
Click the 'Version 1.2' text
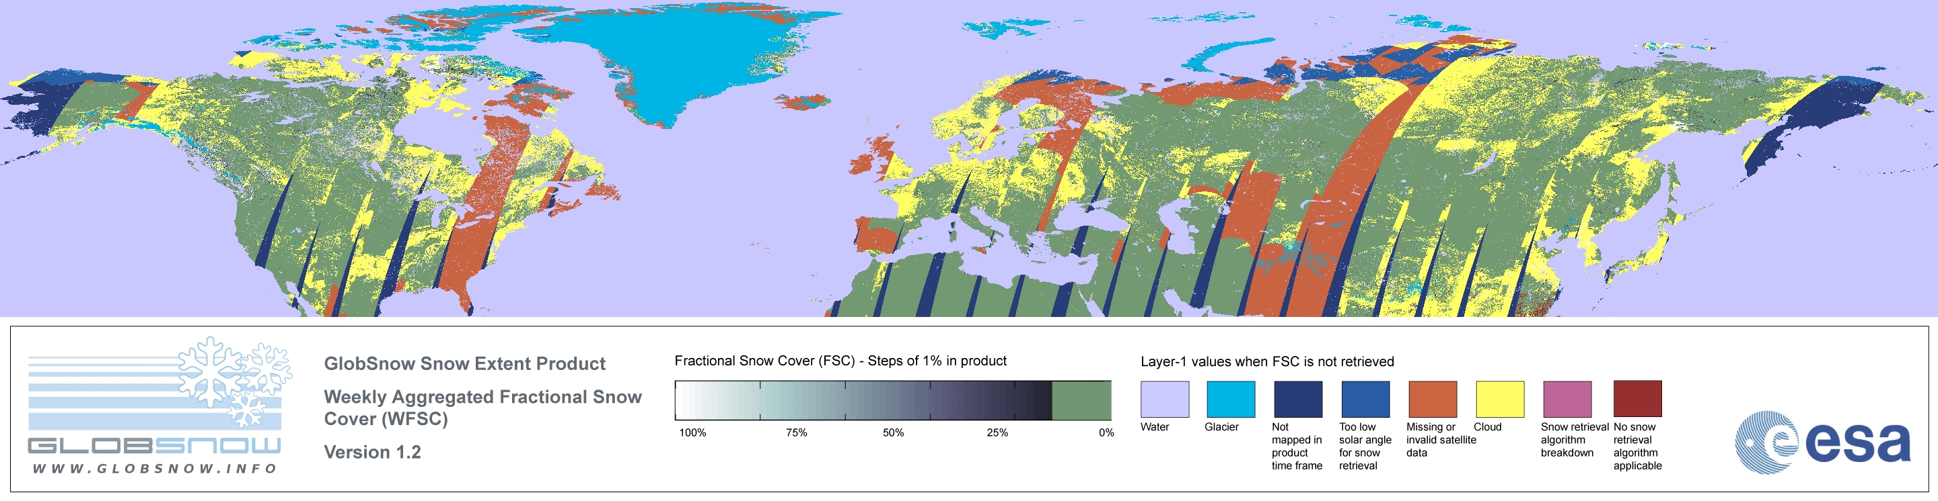click(372, 452)
